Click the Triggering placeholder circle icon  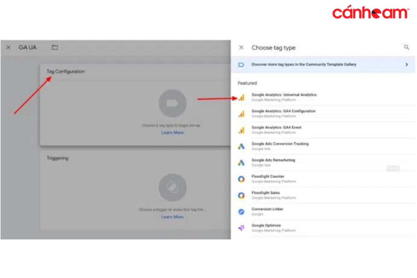[172, 188]
